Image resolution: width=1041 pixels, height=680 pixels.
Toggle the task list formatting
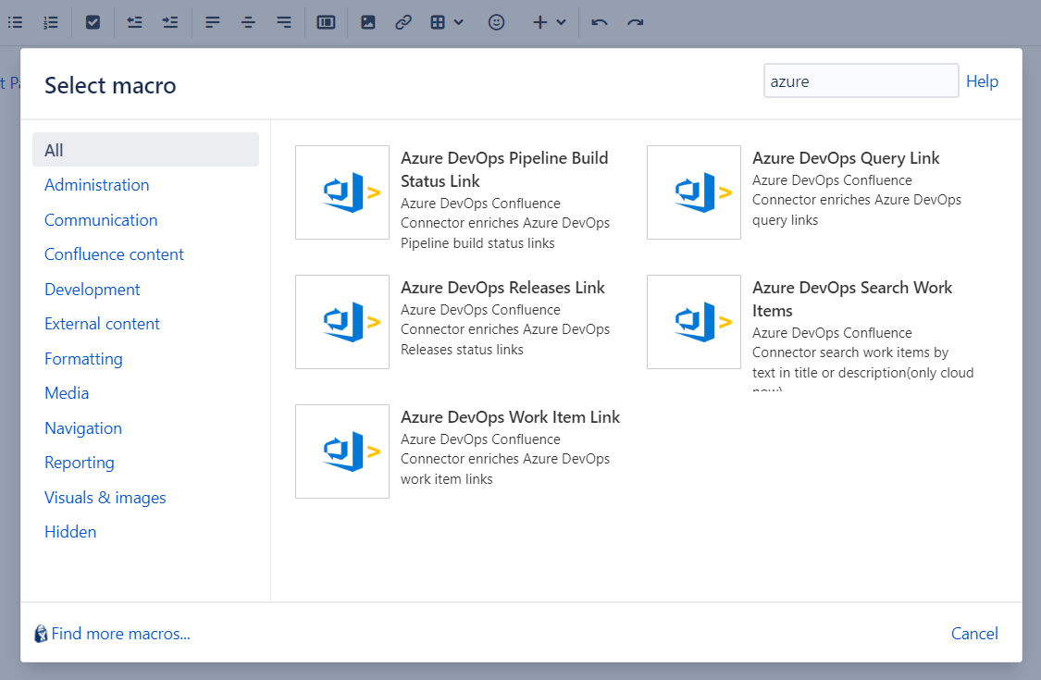tap(93, 21)
